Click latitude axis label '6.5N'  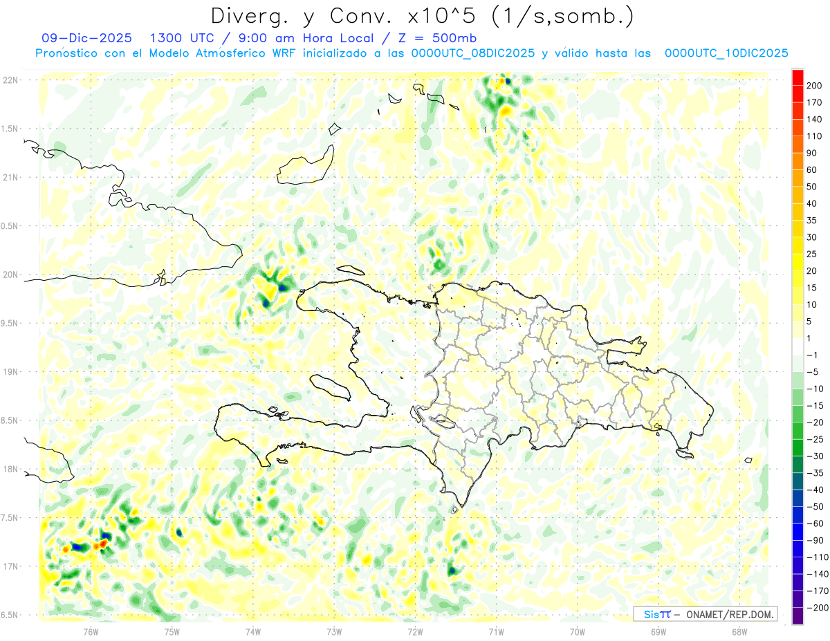click(x=9, y=615)
